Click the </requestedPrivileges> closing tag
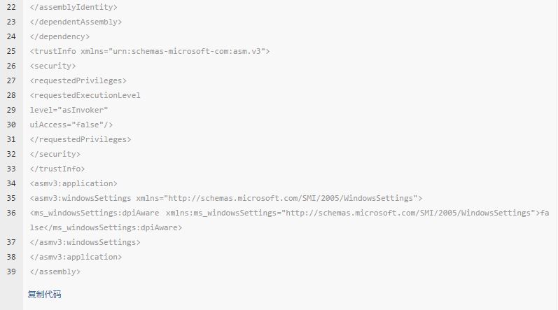Image resolution: width=558 pixels, height=310 pixels. pyautogui.click(x=81, y=139)
